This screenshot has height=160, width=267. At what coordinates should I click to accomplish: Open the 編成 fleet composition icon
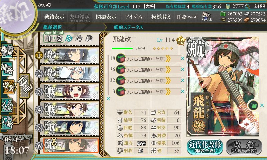7,51
